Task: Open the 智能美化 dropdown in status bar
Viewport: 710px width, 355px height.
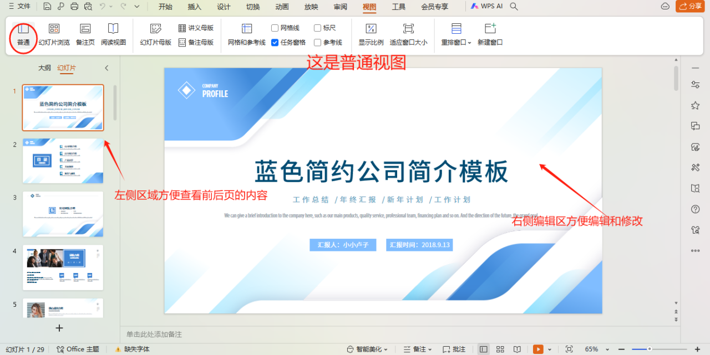Action: click(367, 349)
